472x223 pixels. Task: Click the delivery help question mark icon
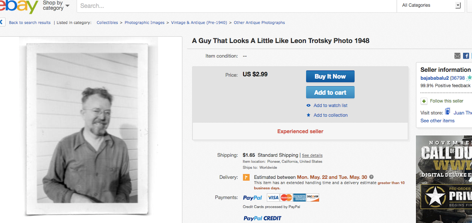tap(372, 177)
